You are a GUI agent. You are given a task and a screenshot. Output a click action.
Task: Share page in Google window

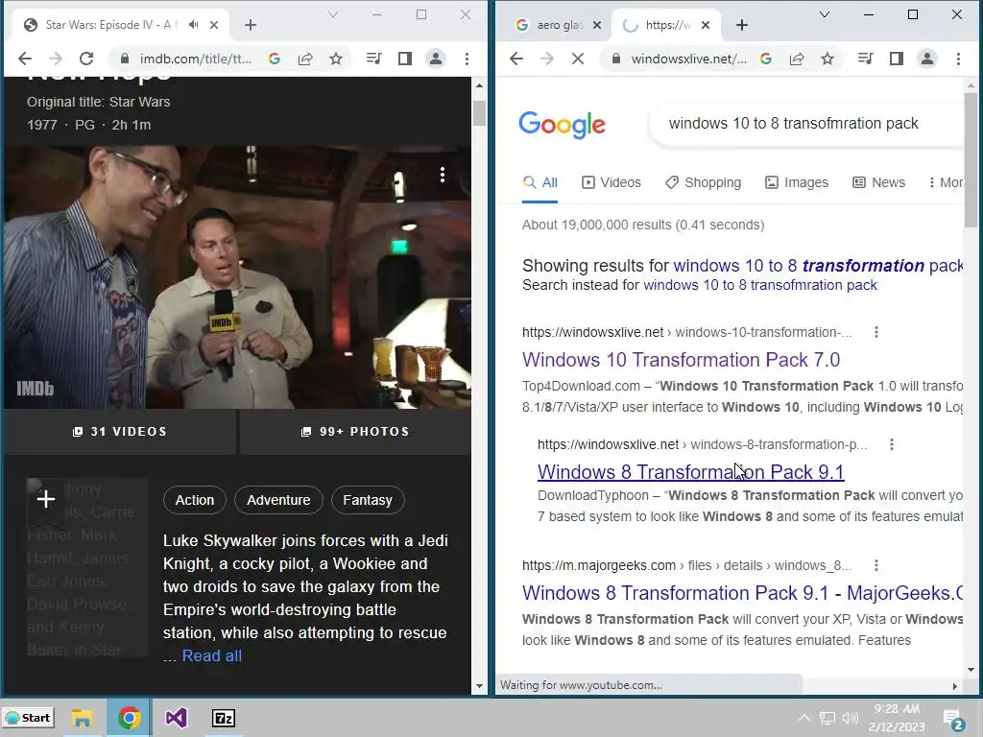coord(797,59)
